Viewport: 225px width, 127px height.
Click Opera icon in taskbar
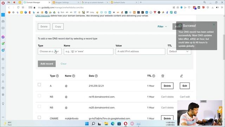[x=126, y=123]
